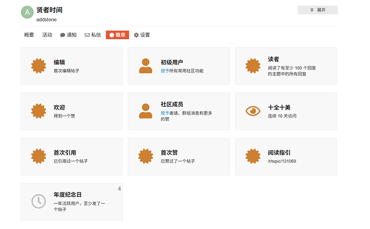Click the green A user avatar
Viewport: 370px width, 229px height.
(x=27, y=12)
